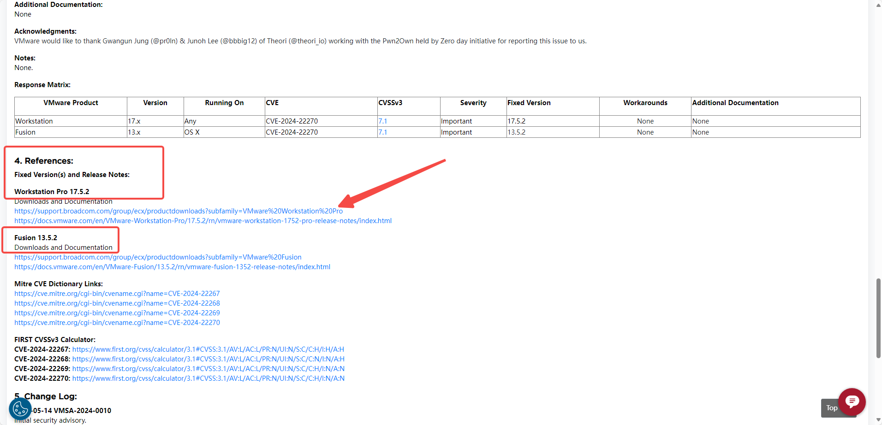Click the Fixed Version(s) and Release Notes label

click(72, 175)
